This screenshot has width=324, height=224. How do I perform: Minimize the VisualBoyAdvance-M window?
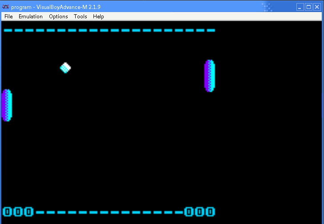(x=300, y=7)
